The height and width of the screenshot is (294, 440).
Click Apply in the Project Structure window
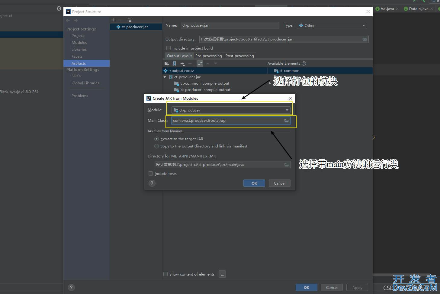point(357,287)
